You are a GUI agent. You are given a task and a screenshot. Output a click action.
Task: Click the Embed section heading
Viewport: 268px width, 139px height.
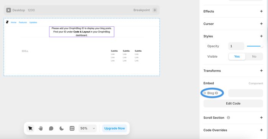coord(209,83)
